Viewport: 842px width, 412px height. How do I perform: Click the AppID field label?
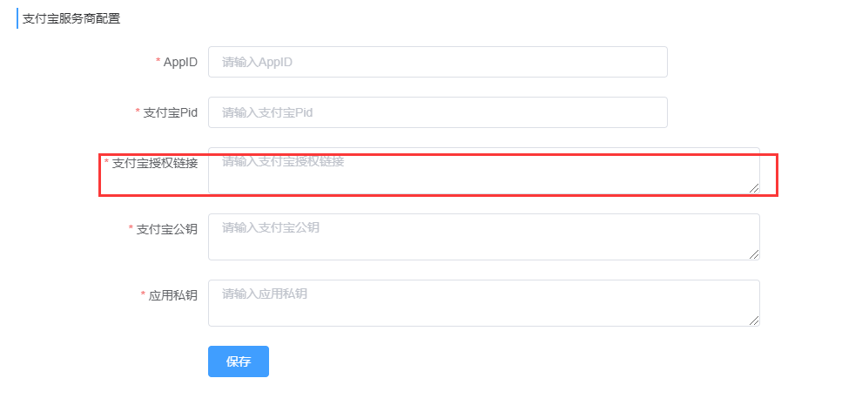(180, 62)
